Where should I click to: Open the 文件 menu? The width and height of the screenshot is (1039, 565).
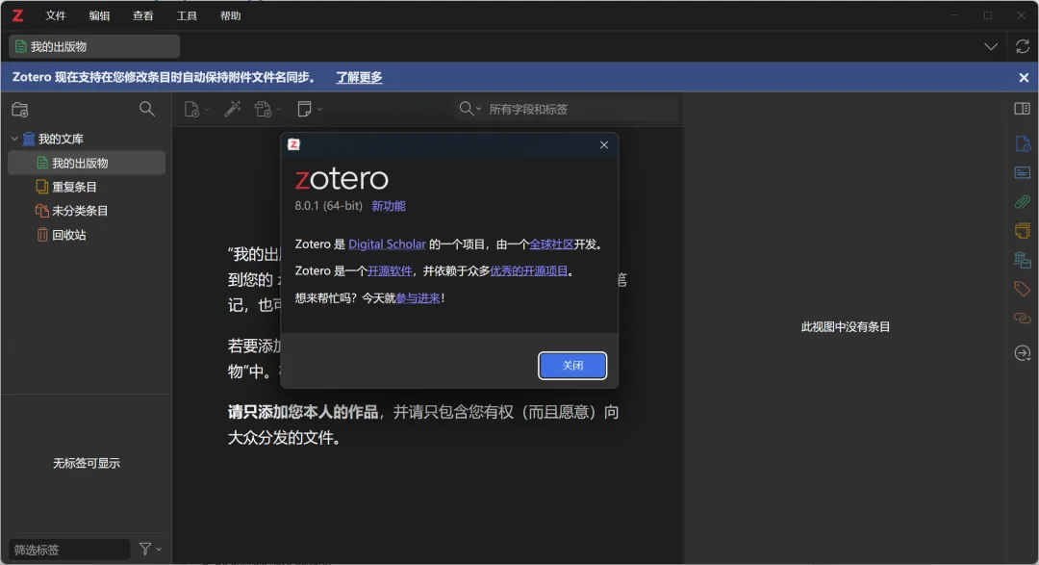coord(56,15)
